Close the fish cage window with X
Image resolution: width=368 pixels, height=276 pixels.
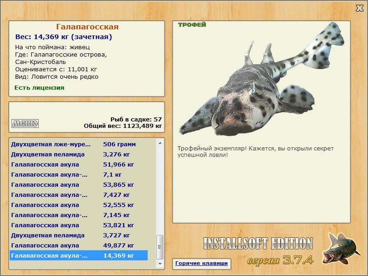[359, 8]
